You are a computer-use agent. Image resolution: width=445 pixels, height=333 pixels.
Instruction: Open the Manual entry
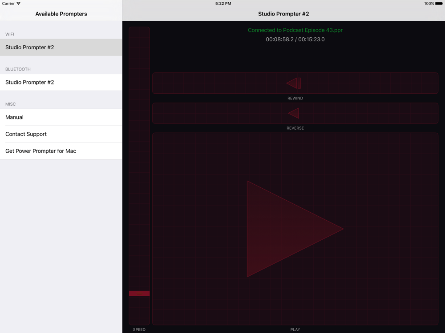click(61, 117)
